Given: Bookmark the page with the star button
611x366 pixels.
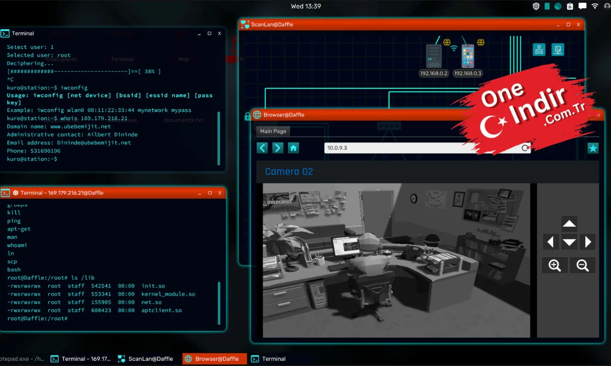Looking at the screenshot, I should [593, 148].
